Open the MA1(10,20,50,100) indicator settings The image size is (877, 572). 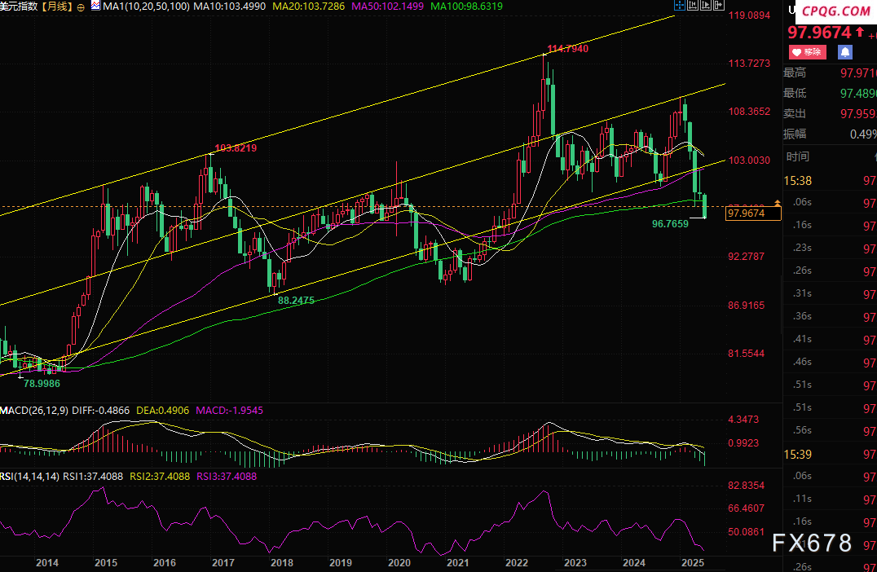click(146, 7)
